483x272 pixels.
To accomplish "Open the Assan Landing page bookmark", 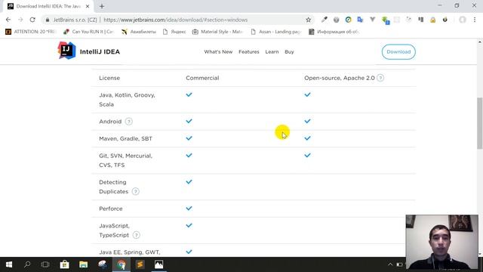I will click(276, 32).
